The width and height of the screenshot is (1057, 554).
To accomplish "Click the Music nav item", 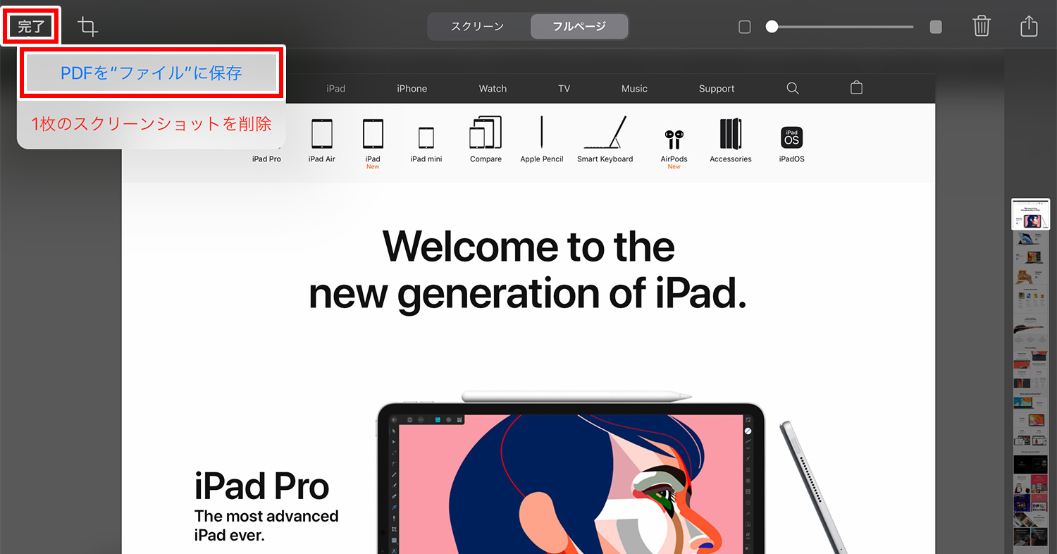I will click(634, 89).
